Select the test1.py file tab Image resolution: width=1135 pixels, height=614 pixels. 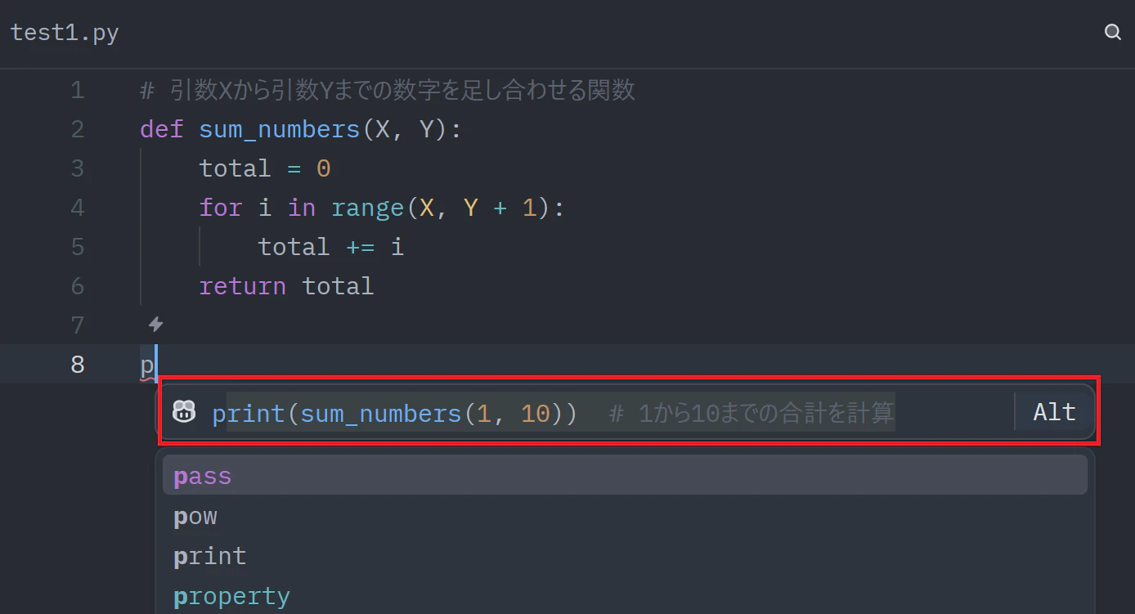[65, 34]
